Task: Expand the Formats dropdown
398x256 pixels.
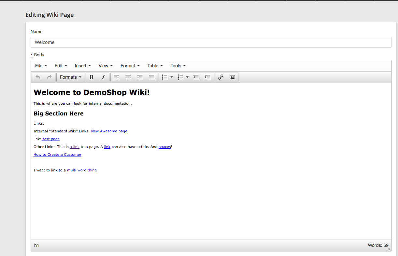Action: (x=70, y=77)
